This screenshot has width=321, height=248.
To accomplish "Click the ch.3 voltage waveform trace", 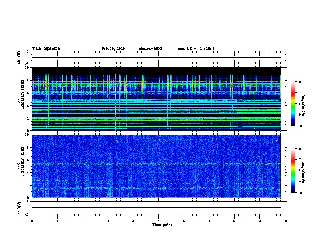I will [156, 208].
